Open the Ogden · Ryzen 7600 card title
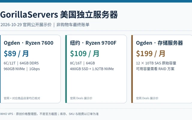 pos(28,43)
